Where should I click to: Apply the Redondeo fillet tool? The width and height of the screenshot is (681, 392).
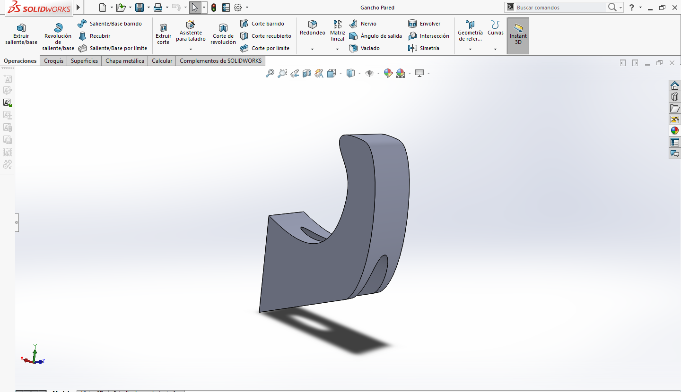[x=313, y=28]
